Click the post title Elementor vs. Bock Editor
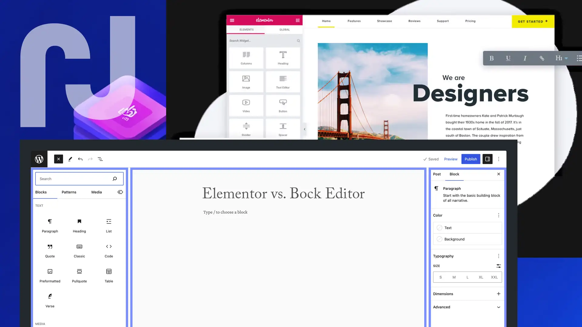Viewport: 582px width, 327px height. [x=283, y=193]
